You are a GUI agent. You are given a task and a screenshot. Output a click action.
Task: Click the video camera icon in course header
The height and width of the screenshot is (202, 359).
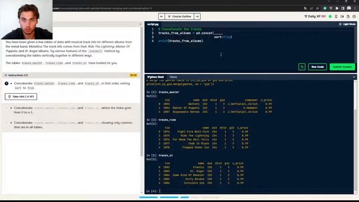coord(342,16)
